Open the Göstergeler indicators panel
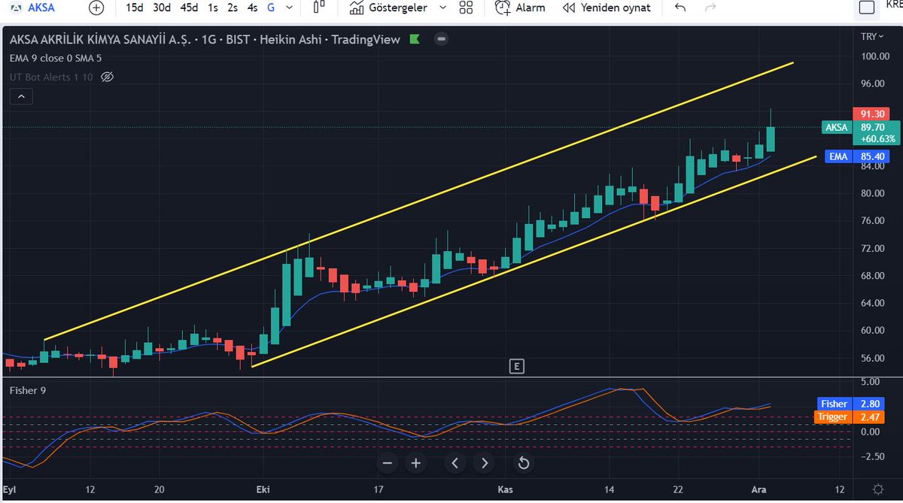The width and height of the screenshot is (903, 503). click(388, 8)
